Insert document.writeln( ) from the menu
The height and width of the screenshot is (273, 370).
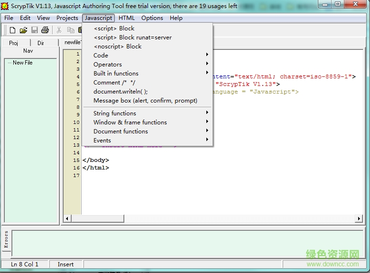click(120, 92)
